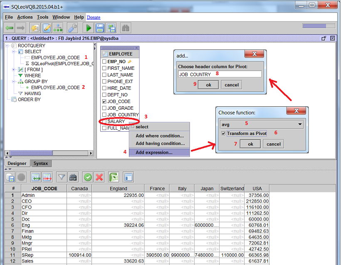
Task: Toggle the Transform as Pivot checkbox
Action: click(224, 133)
